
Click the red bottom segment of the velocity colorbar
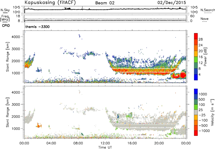pos(196,133)
